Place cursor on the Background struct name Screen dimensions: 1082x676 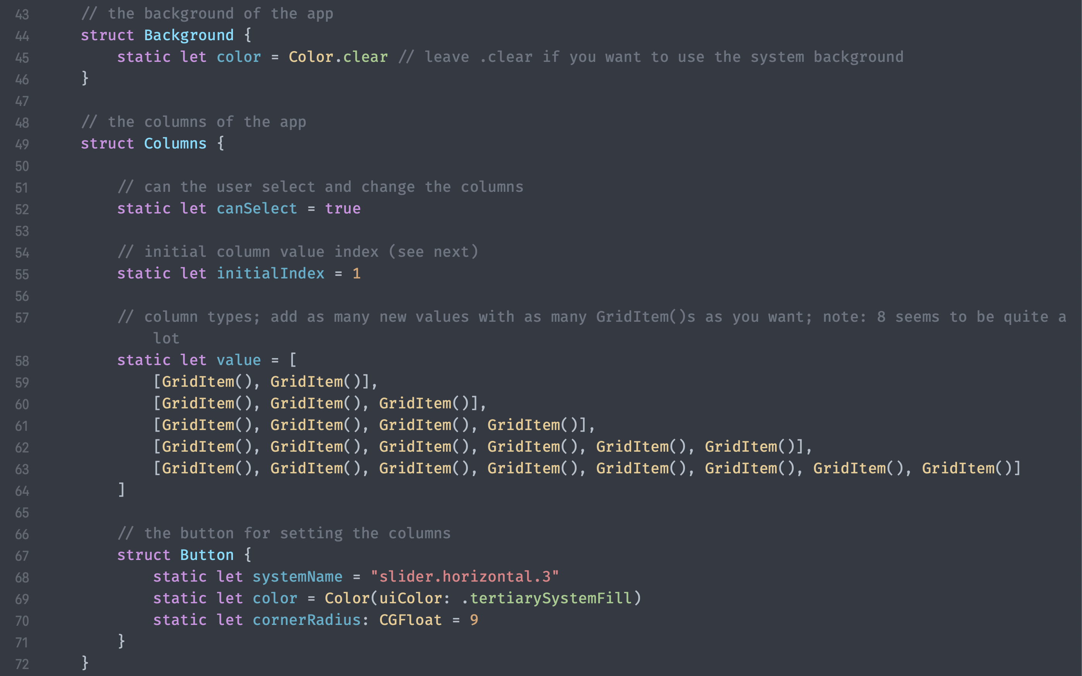(188, 35)
